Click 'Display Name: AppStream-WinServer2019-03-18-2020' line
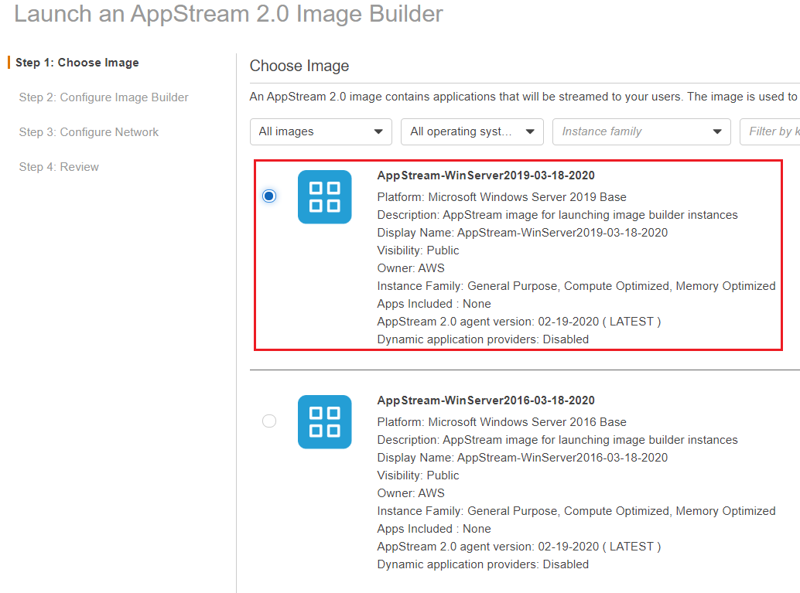The image size is (800, 593). click(x=522, y=233)
